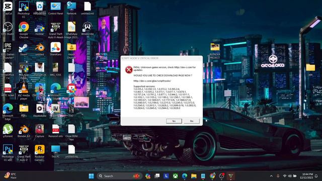322x181 pixels.
Task: Select the PDFs folder on desktop
Action: (24, 111)
